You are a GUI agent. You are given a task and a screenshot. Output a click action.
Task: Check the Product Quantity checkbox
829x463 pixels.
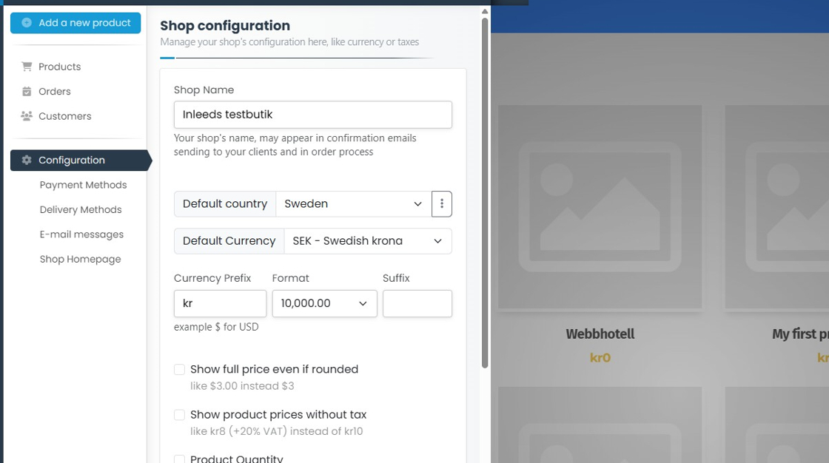tap(179, 459)
